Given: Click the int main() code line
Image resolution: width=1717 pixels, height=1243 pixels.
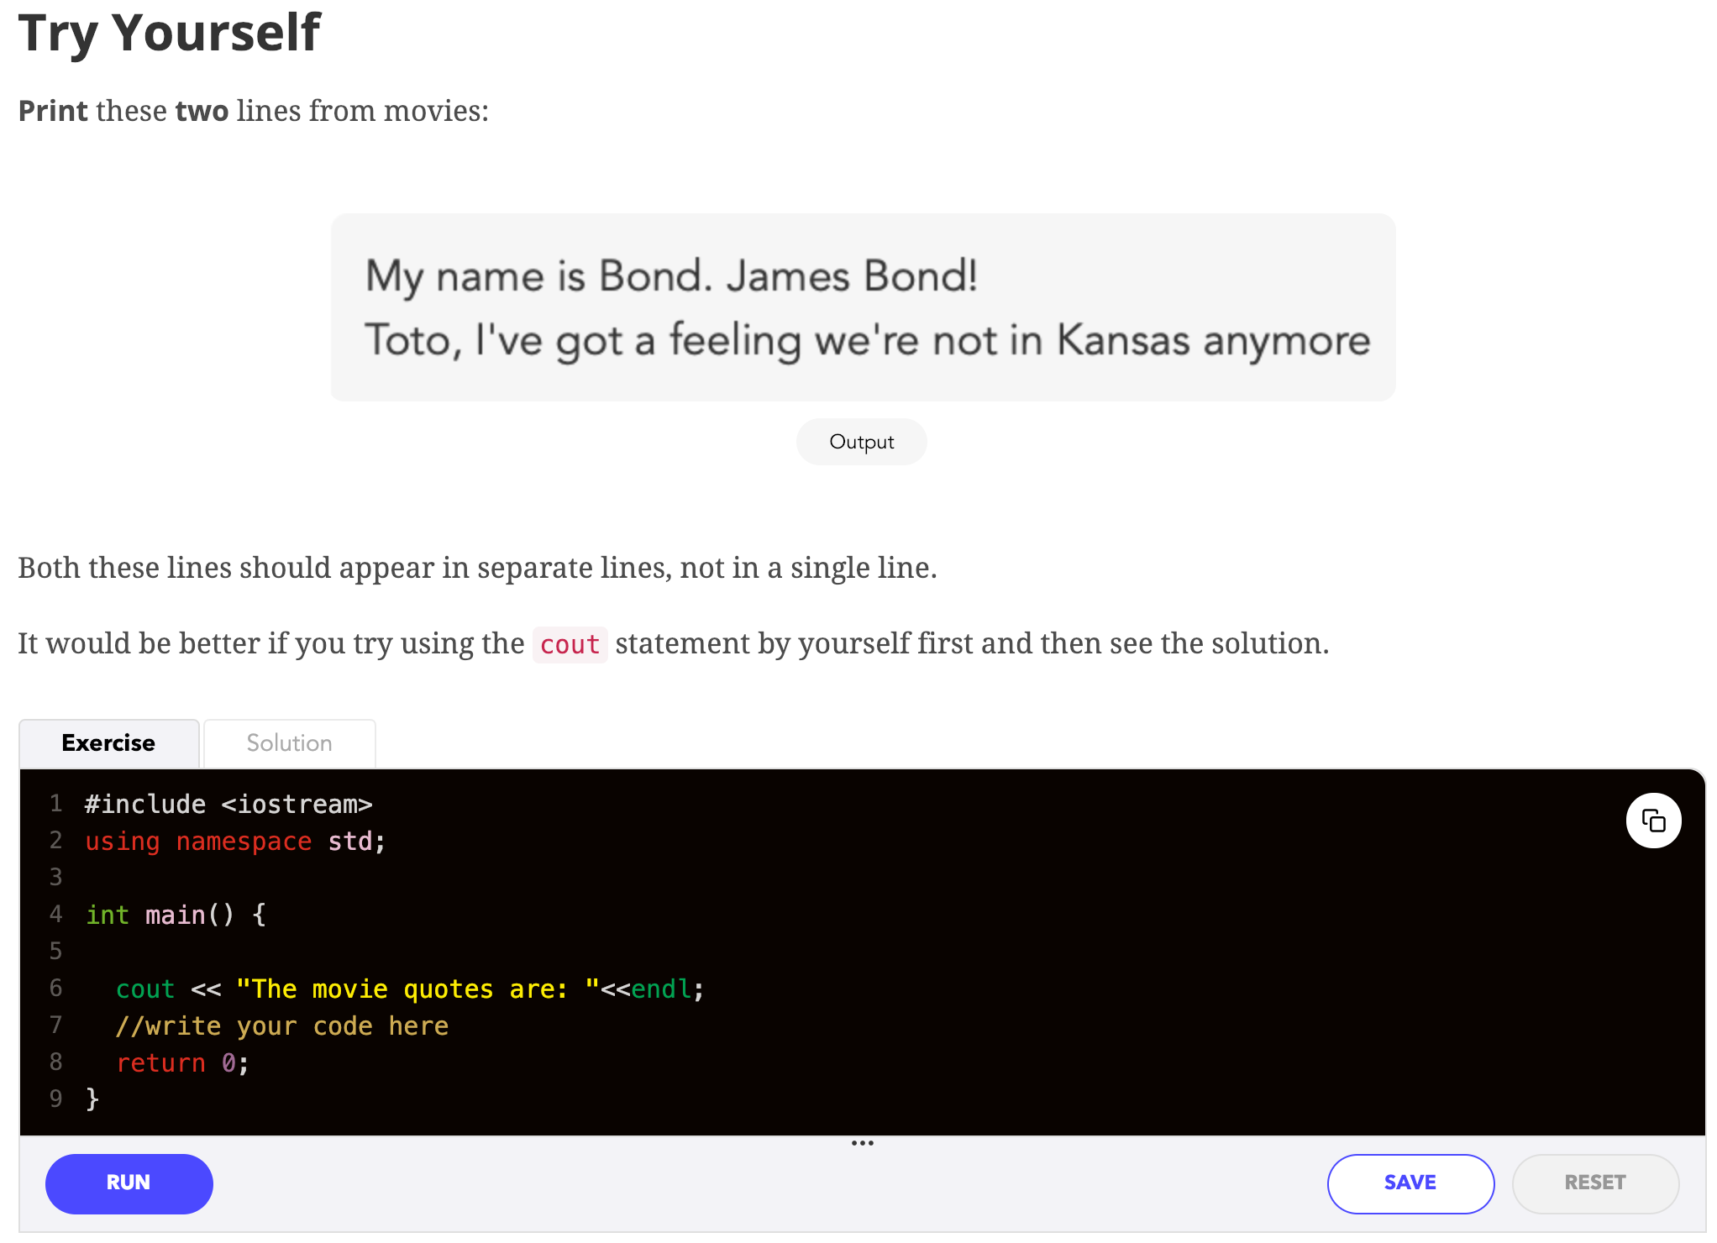Looking at the screenshot, I should point(176,915).
